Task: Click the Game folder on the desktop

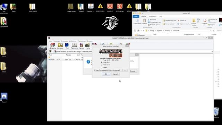Action: coord(14,8)
